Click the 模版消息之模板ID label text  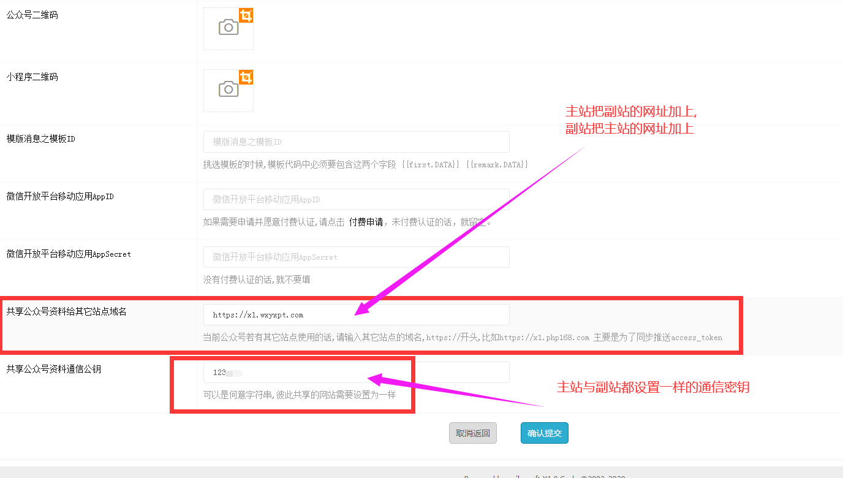point(40,139)
